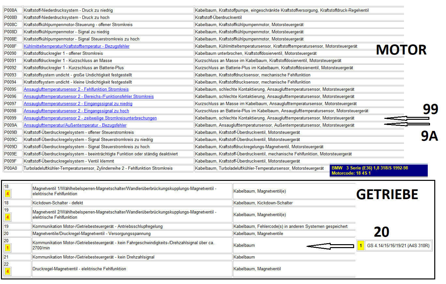Follow the Eingangssignal zu niedrig link
Viewport: 446px width, 284px height.
(78, 104)
